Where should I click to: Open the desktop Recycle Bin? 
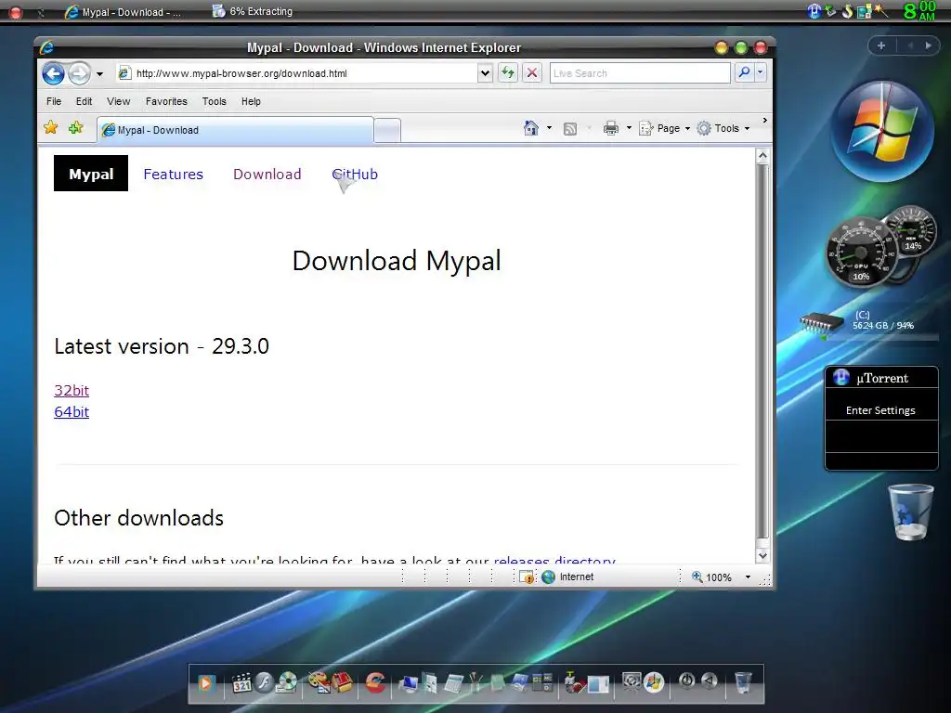[911, 512]
